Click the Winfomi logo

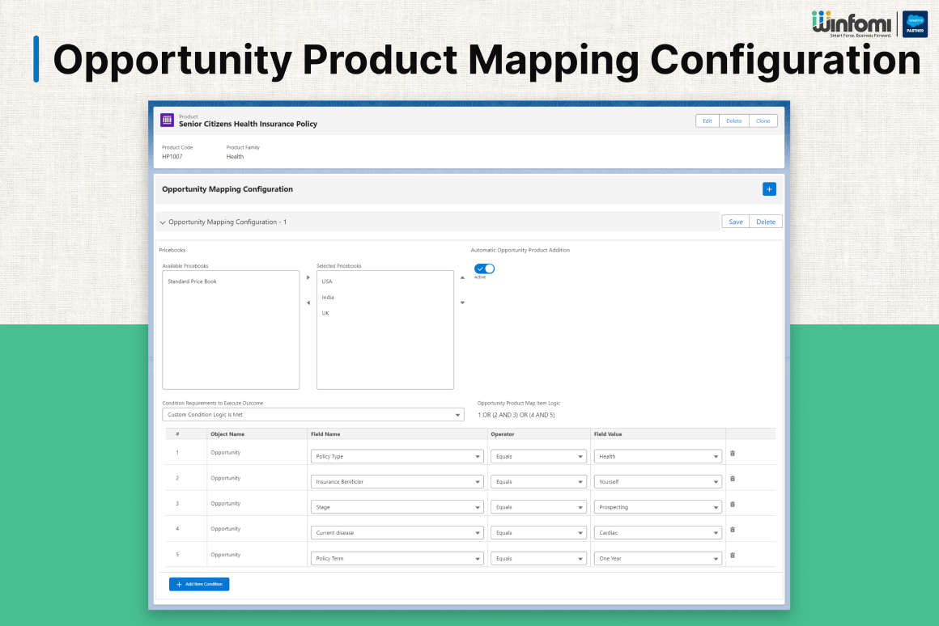851,24
